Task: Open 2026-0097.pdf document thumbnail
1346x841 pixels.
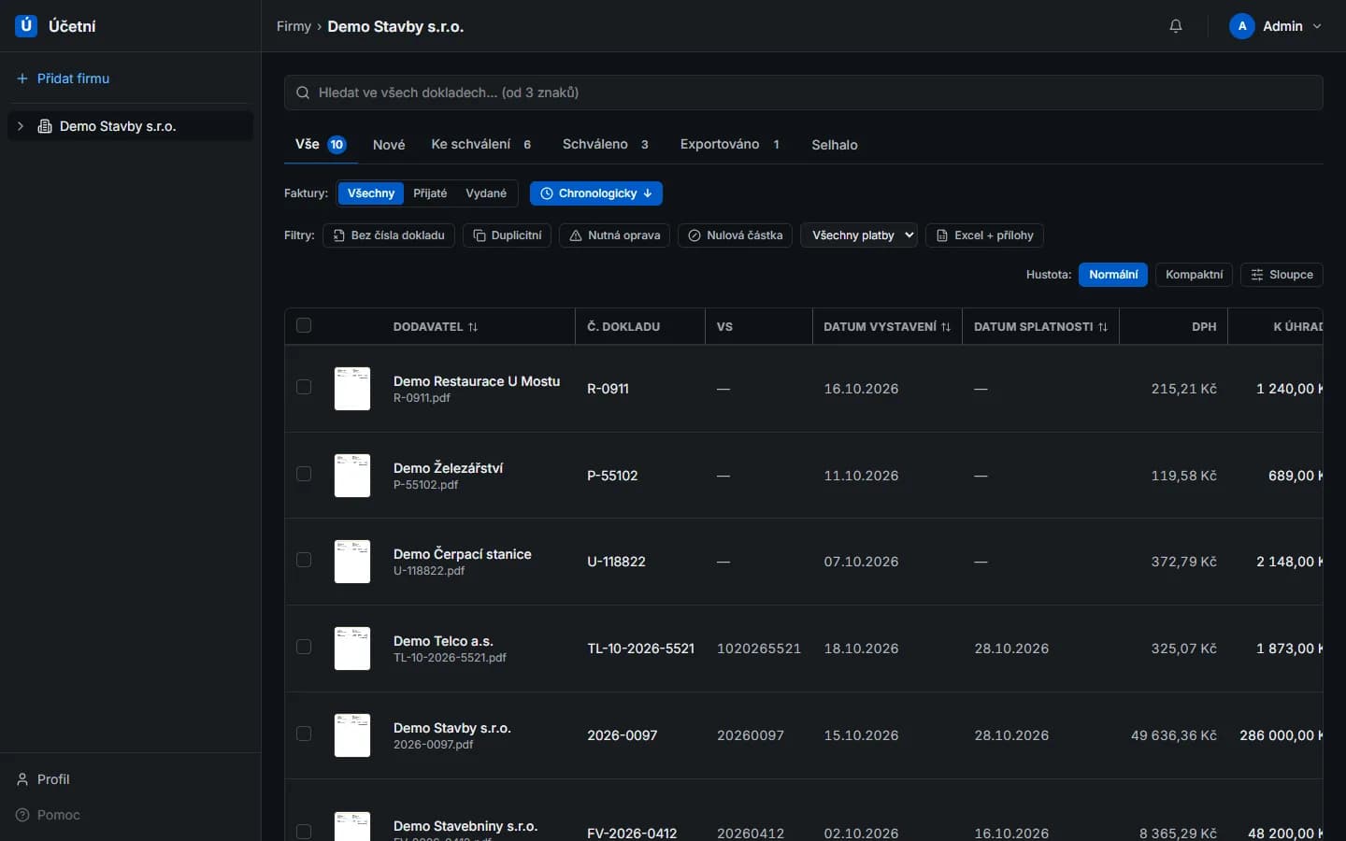Action: (352, 735)
